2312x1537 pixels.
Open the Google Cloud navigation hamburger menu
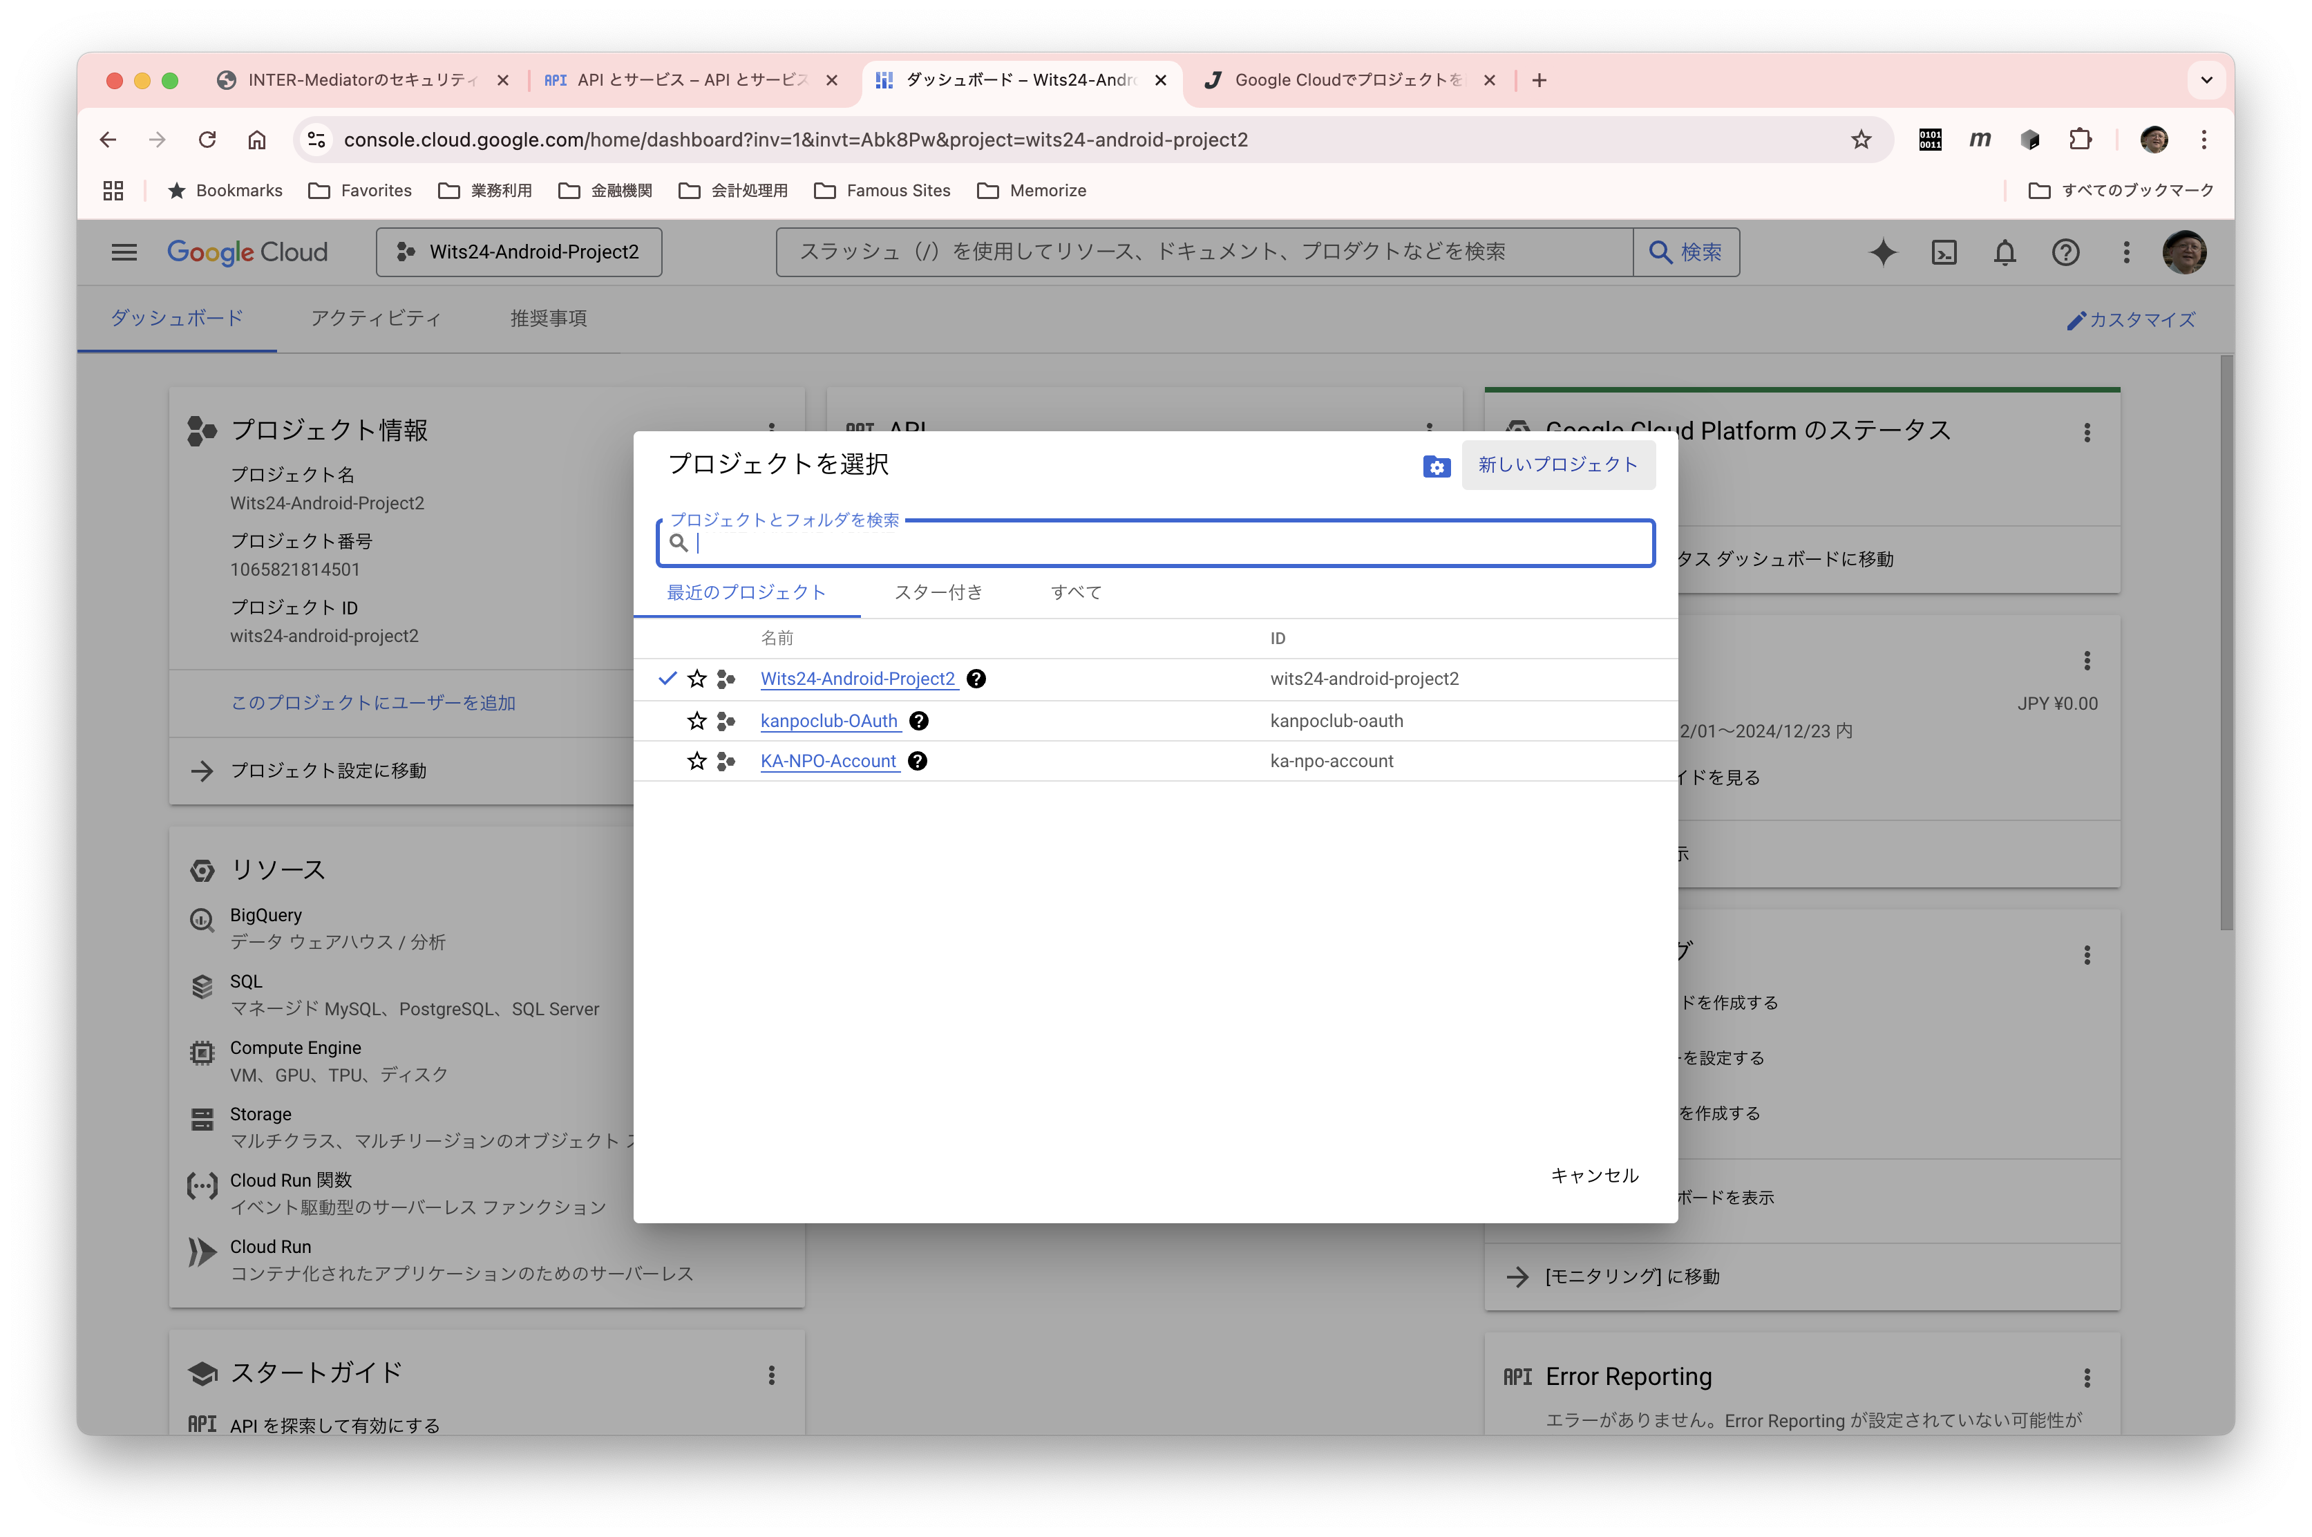124,252
